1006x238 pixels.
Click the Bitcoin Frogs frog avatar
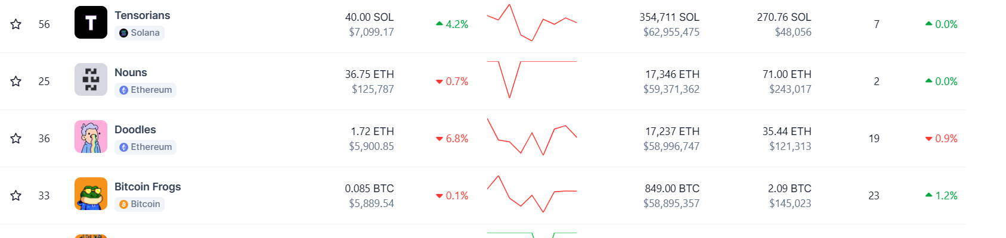(x=91, y=194)
